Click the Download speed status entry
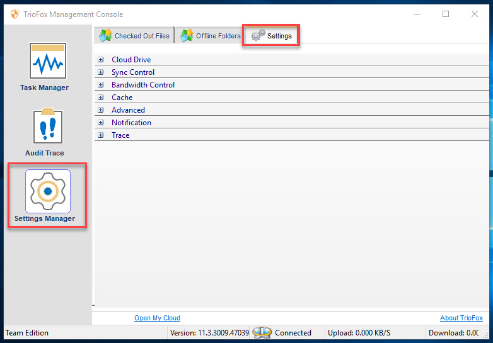Screen dimensions: 493x343 pyautogui.click(x=454, y=333)
